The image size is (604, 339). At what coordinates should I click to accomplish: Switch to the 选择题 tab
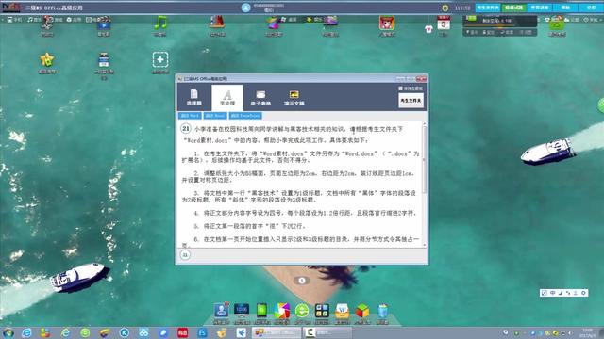tap(193, 98)
